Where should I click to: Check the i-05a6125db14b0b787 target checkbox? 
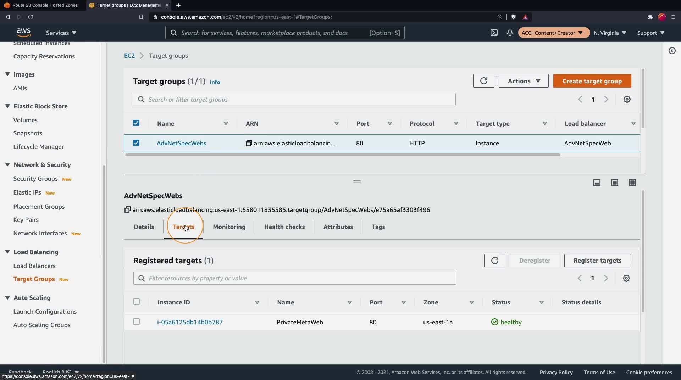(137, 322)
